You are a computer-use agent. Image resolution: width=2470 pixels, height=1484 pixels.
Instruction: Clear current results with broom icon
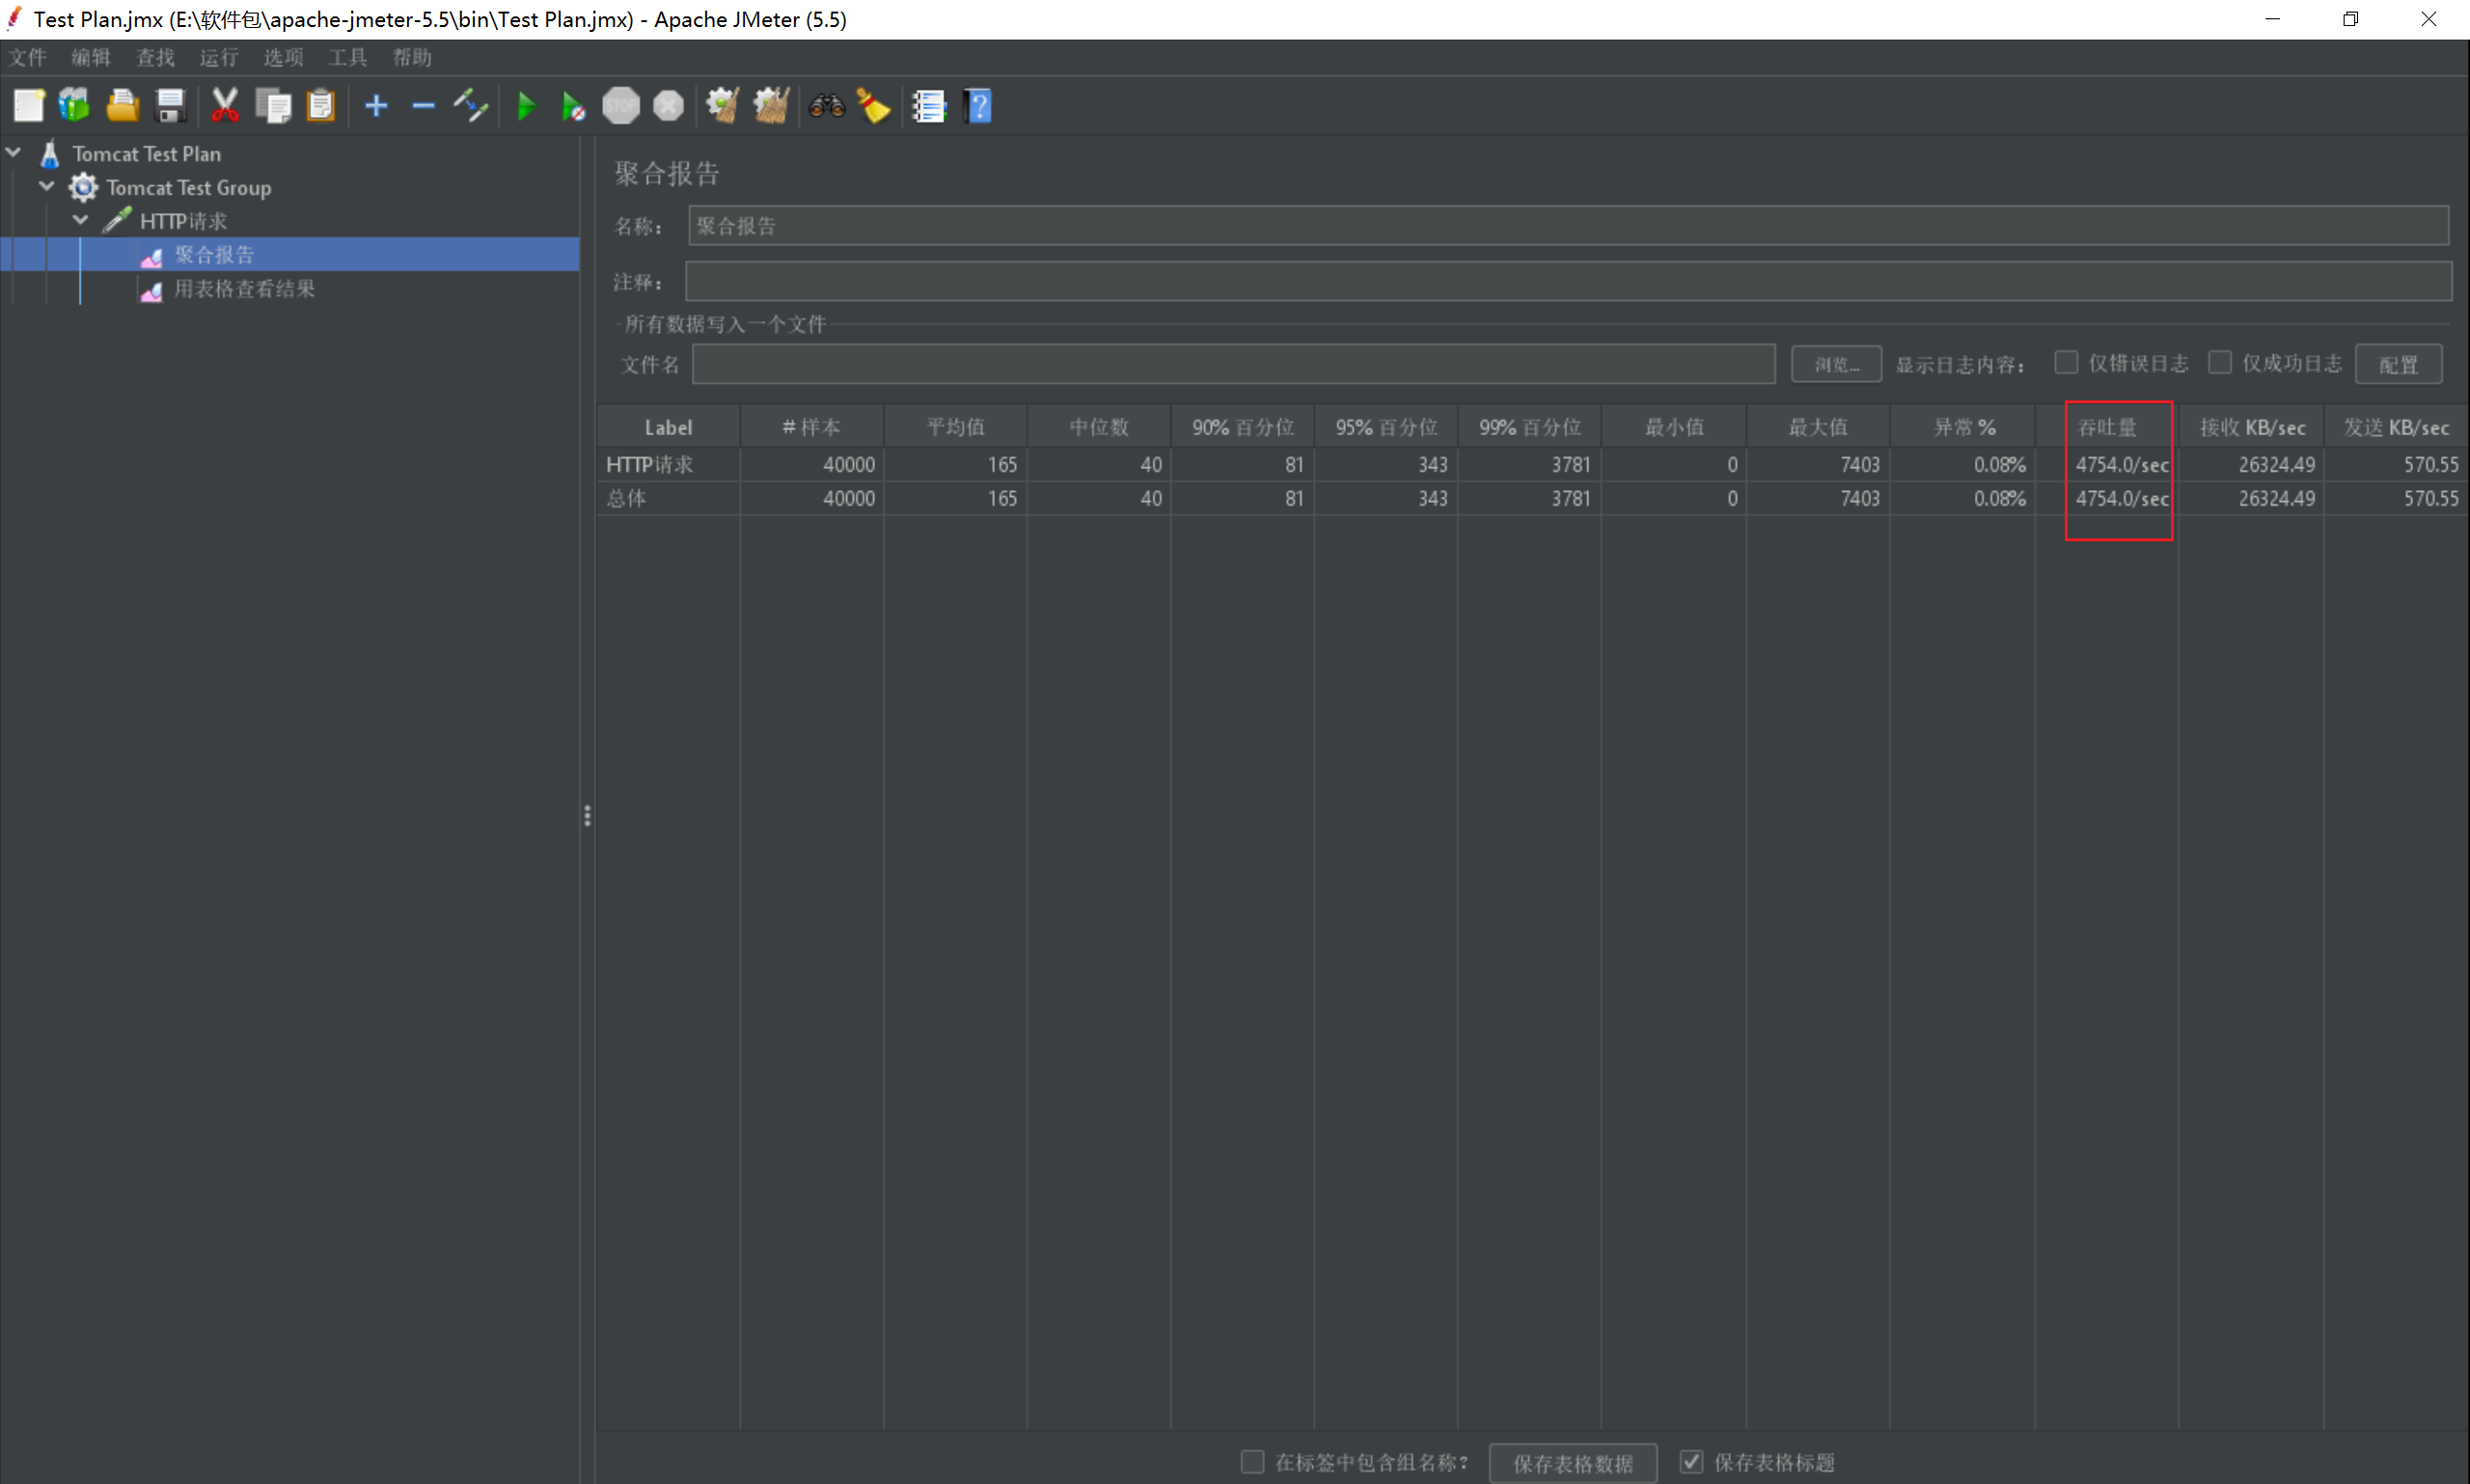click(x=723, y=106)
